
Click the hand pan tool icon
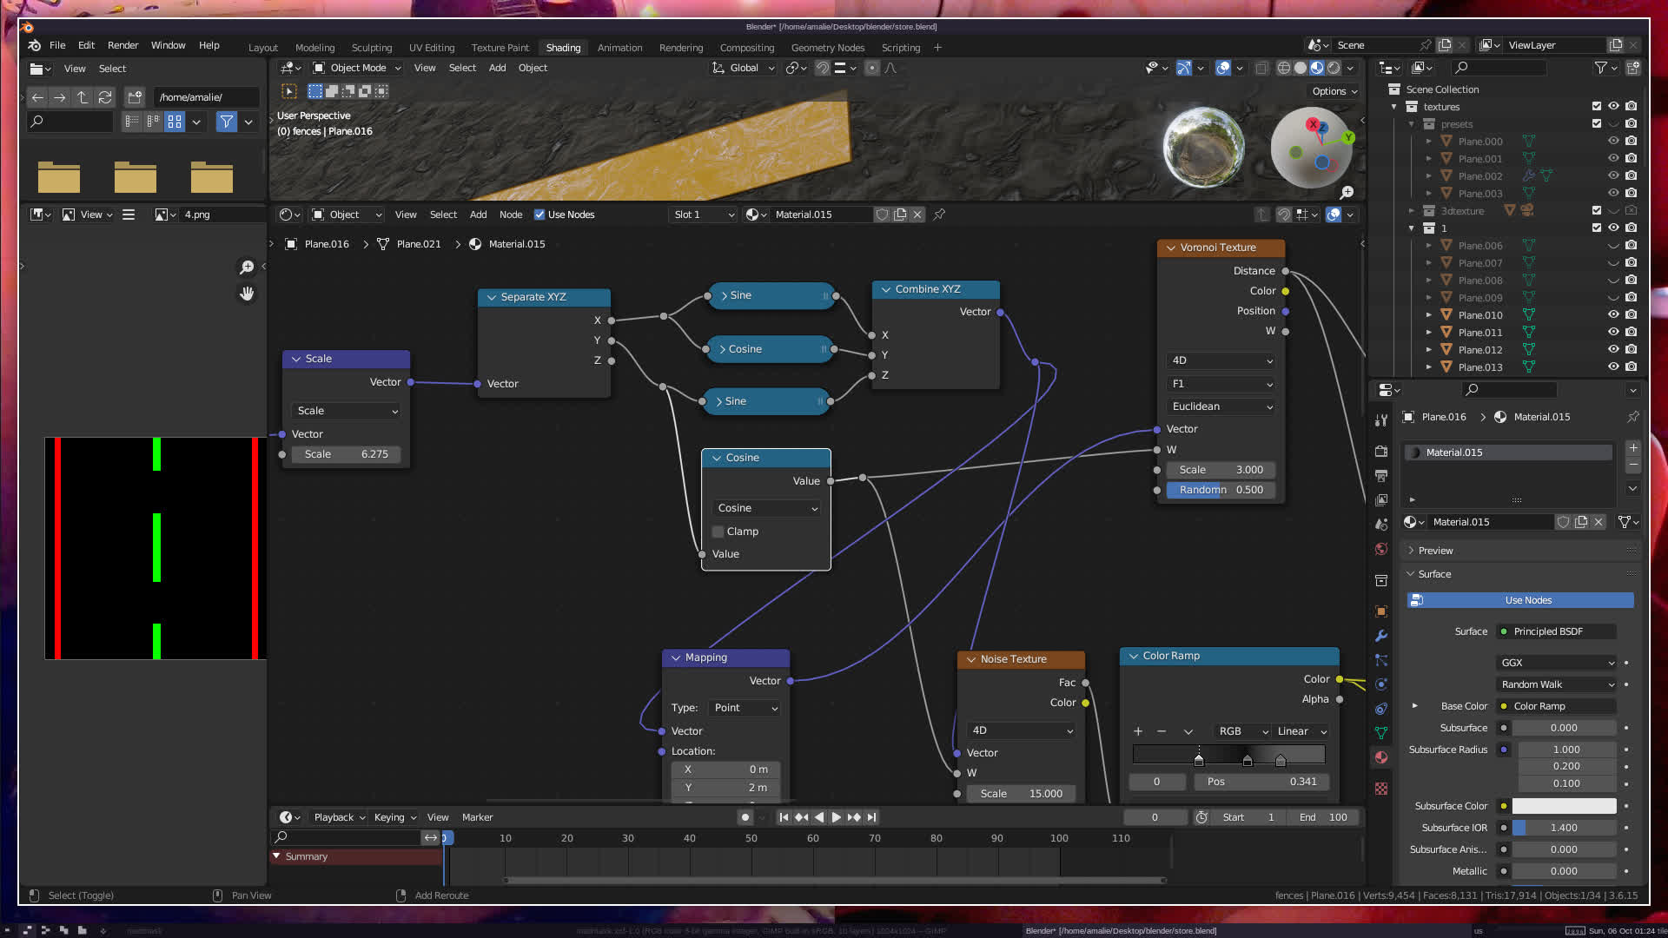pos(247,294)
